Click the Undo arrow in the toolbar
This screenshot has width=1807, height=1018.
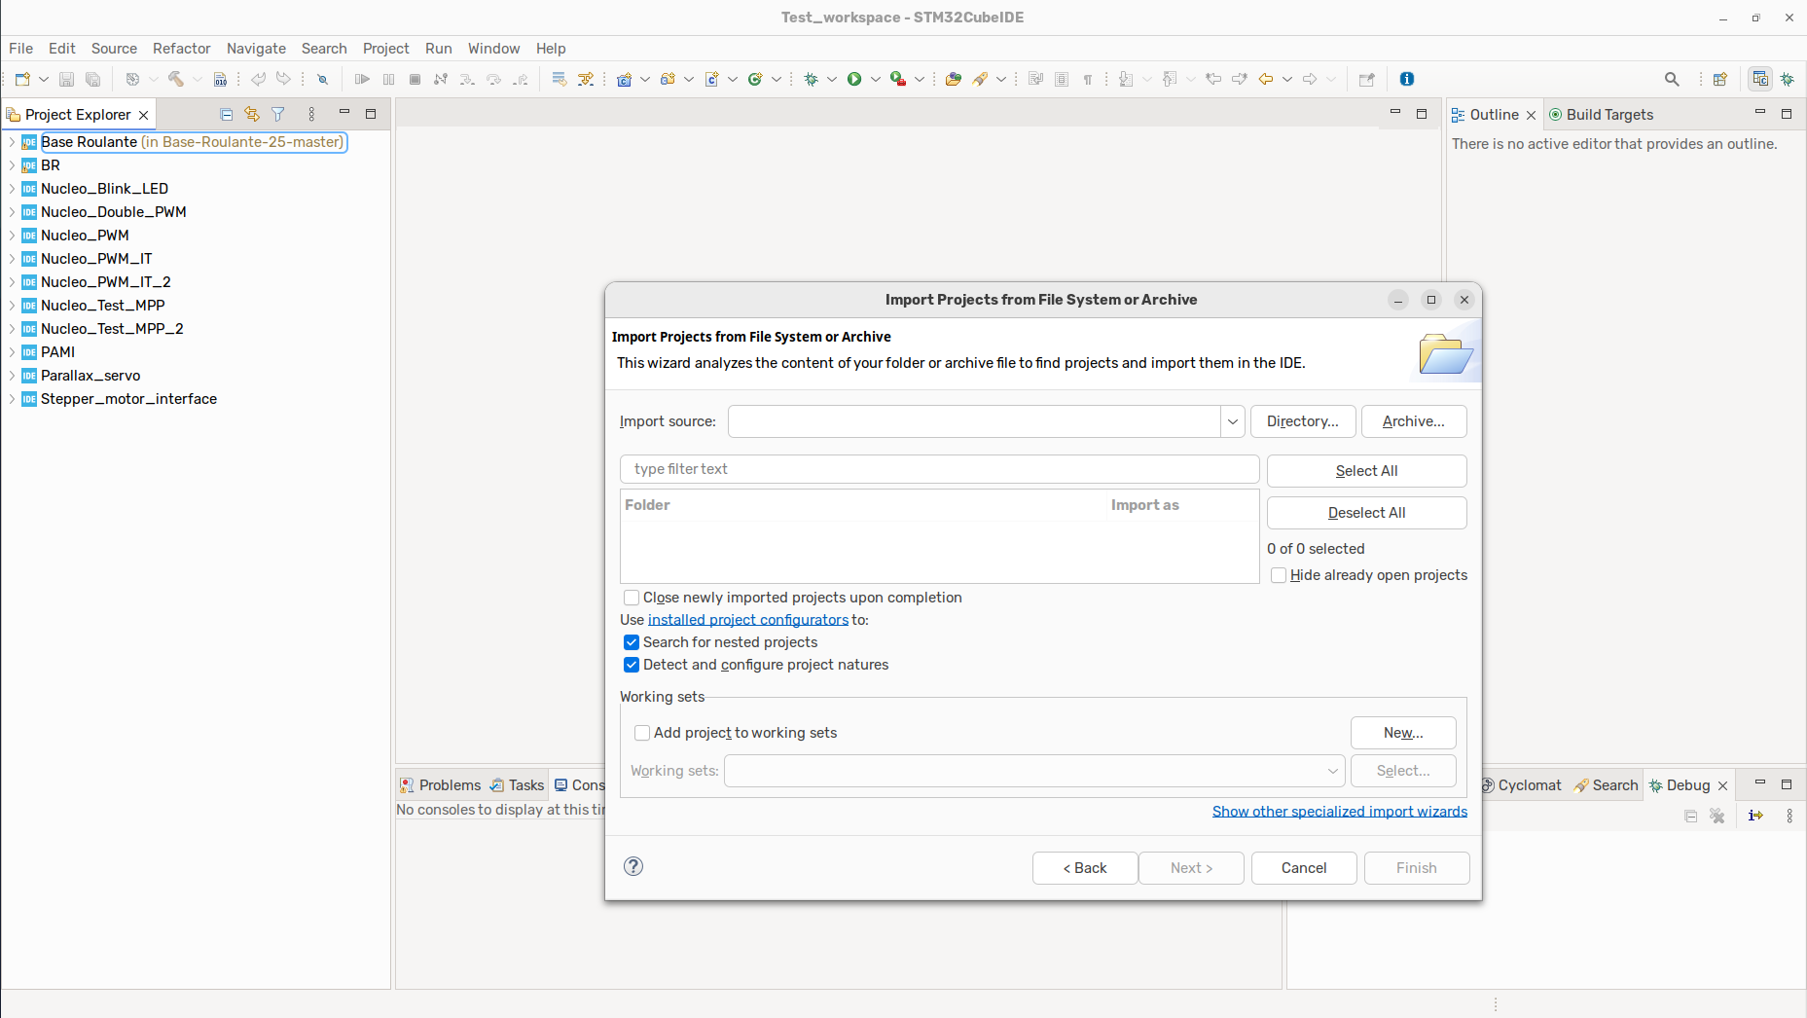click(258, 79)
